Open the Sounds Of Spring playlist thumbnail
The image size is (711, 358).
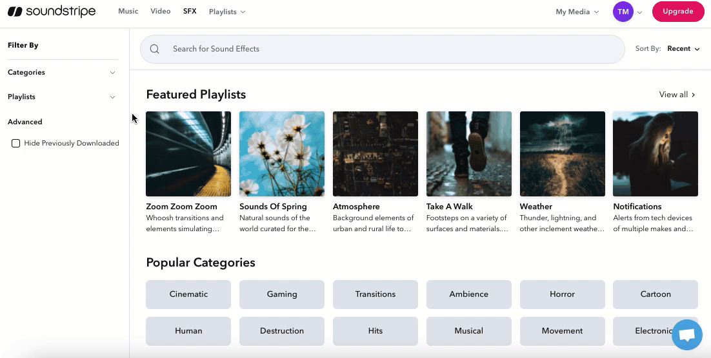[282, 154]
